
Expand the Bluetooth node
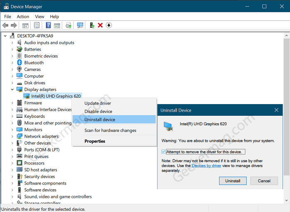(x=12, y=63)
